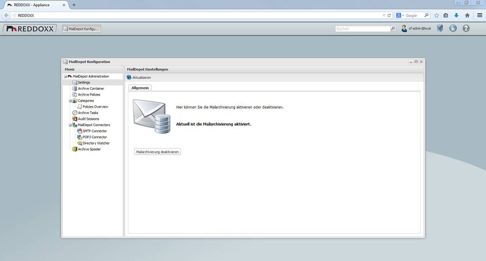This screenshot has height=261, width=486.
Task: Open the browser downloads arrow icon
Action: tap(456, 15)
